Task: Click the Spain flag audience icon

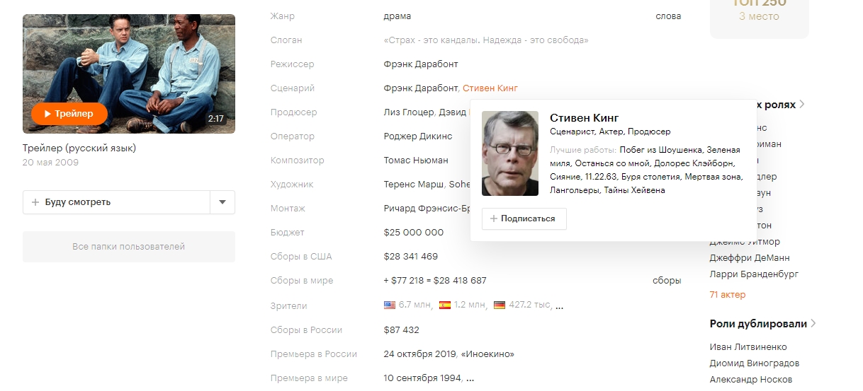Action: (x=445, y=305)
